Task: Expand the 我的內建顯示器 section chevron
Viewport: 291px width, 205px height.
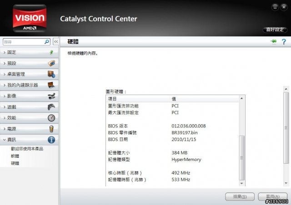Action: coord(5,85)
